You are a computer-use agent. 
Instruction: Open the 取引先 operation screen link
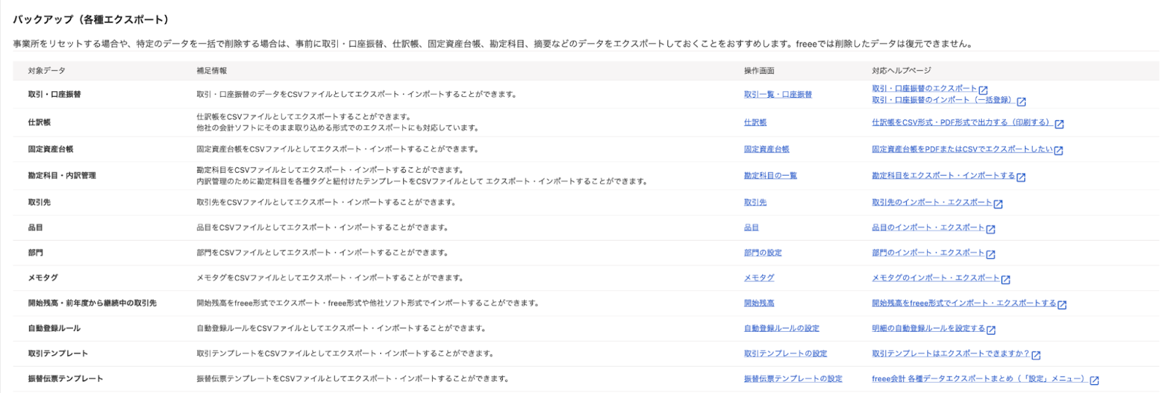(755, 203)
